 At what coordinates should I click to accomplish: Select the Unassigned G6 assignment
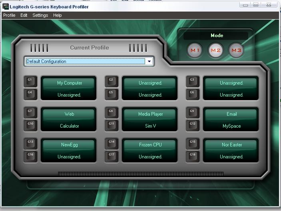(231, 95)
